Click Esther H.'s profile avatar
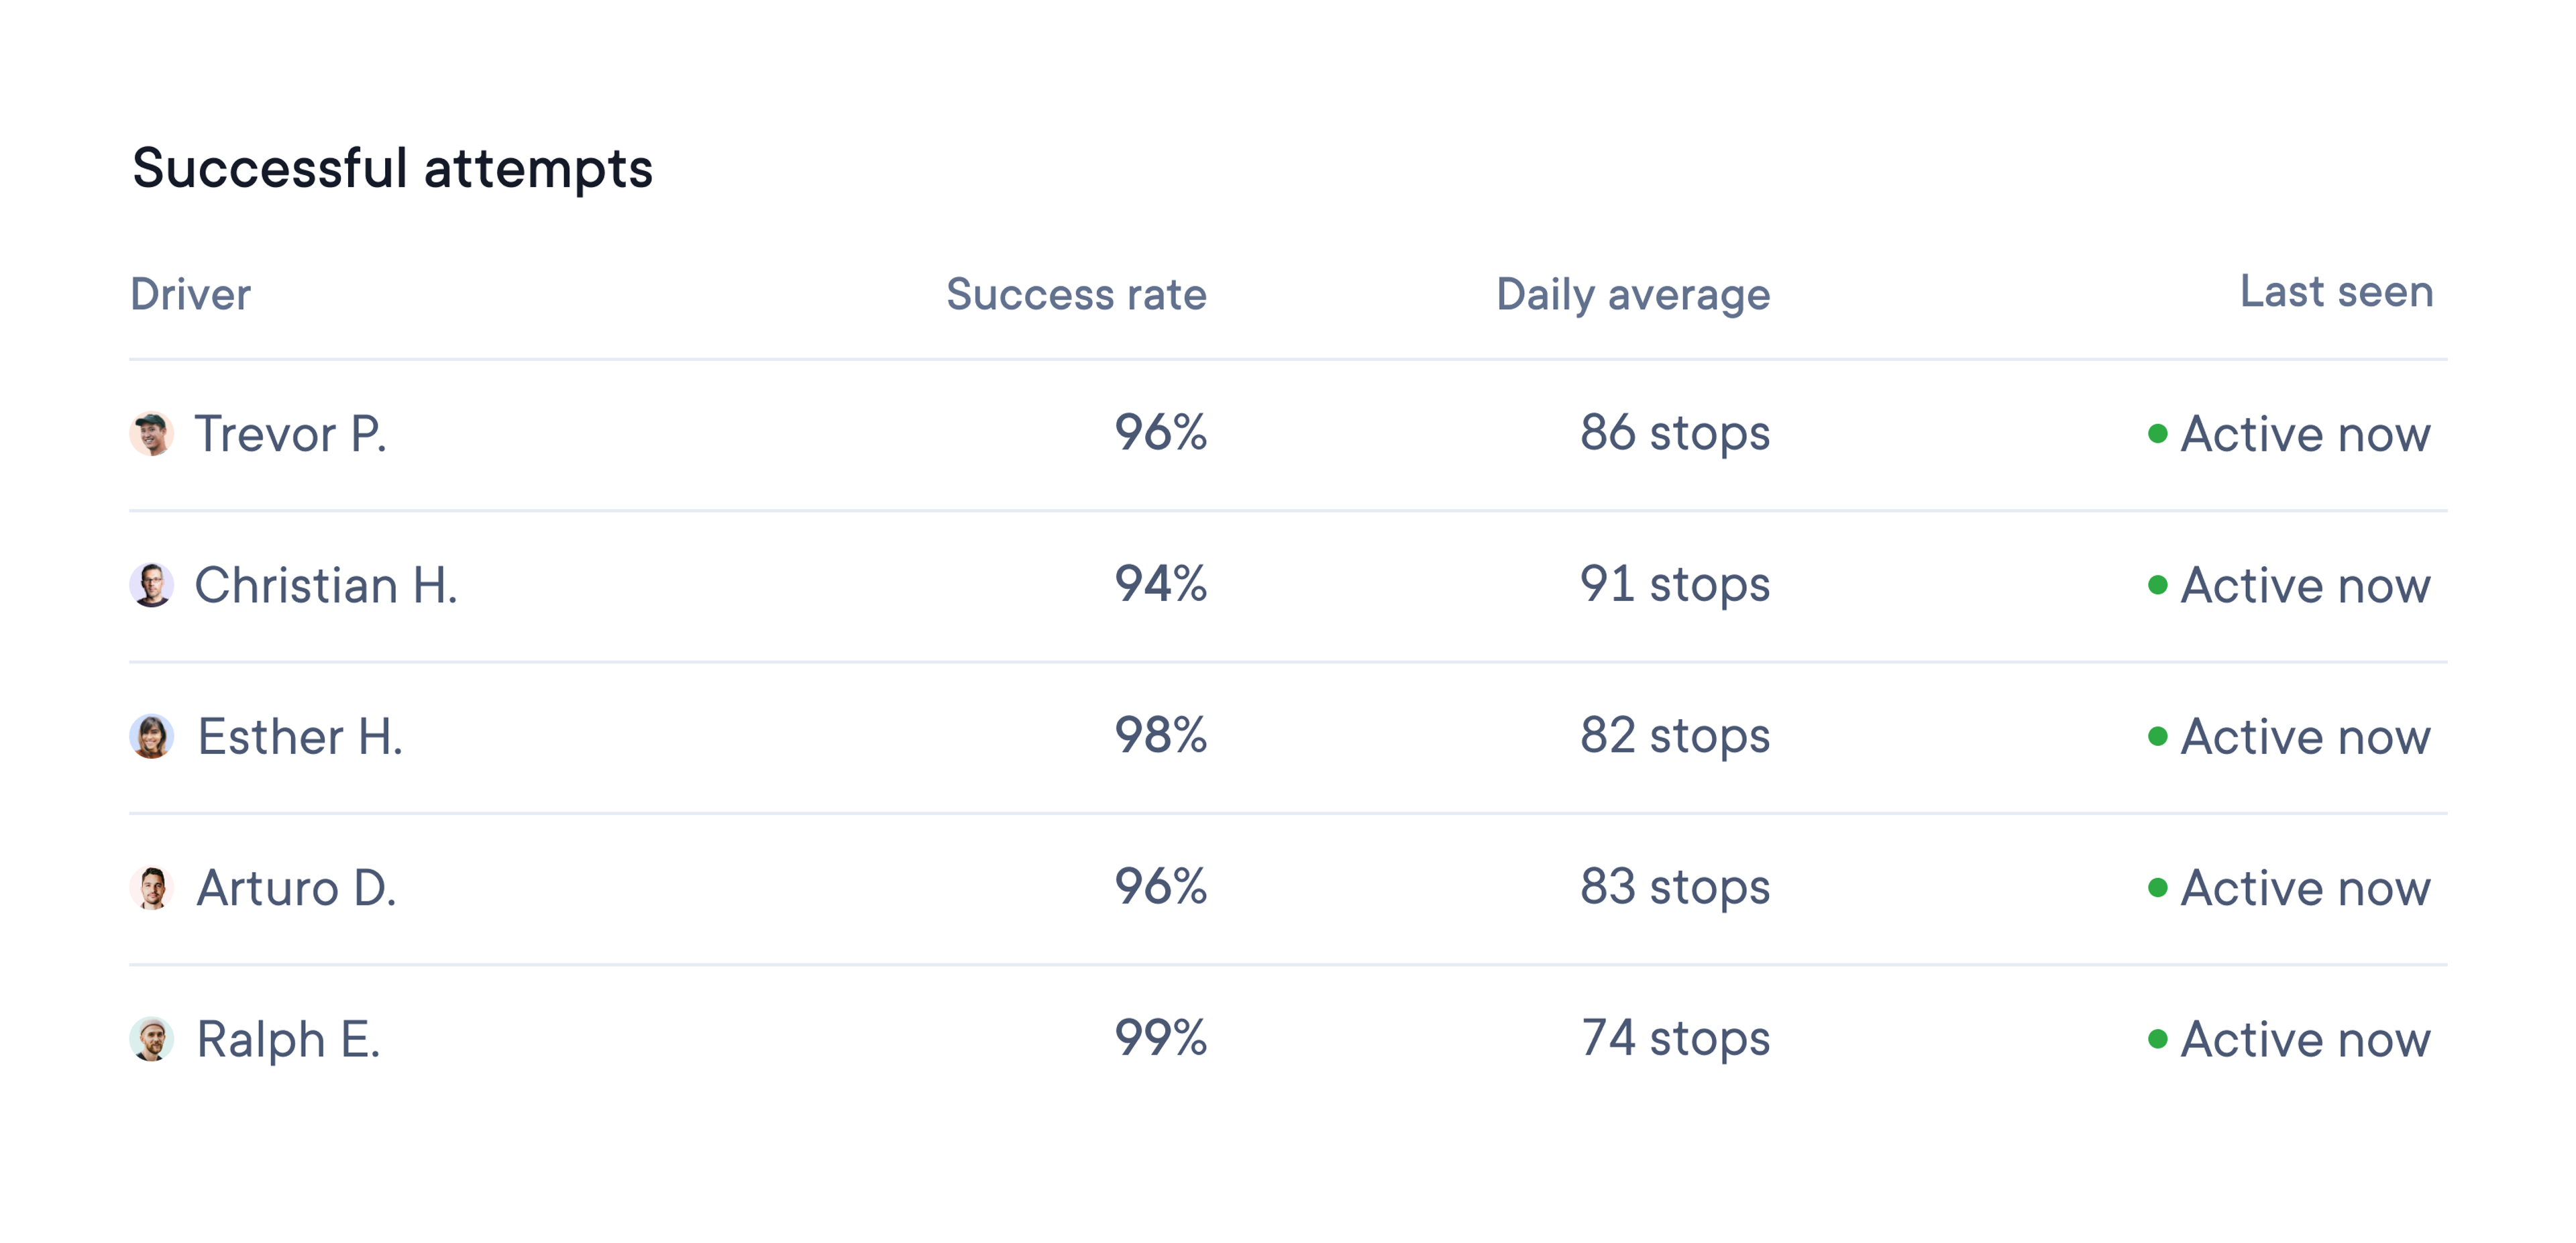The image size is (2576, 1243). (x=152, y=737)
